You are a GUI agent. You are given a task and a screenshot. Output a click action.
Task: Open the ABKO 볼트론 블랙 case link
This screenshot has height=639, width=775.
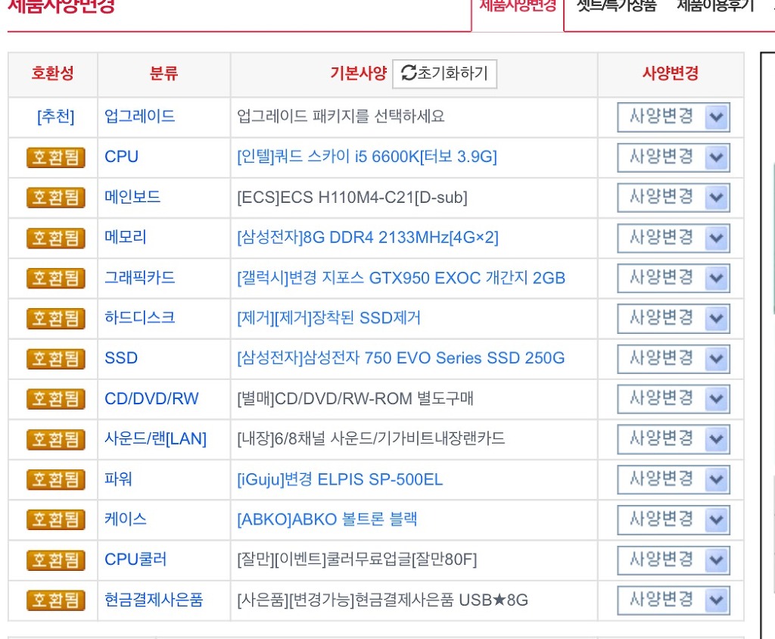327,519
